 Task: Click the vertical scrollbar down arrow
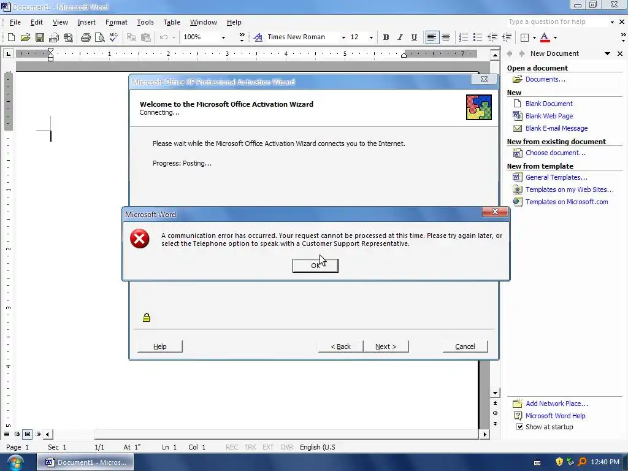click(495, 393)
